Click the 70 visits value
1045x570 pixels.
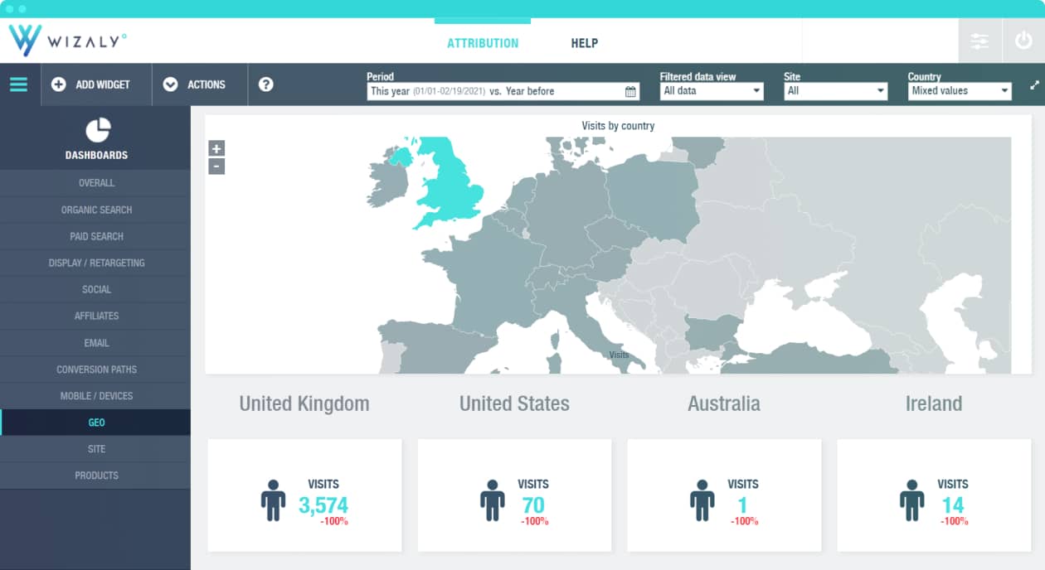point(533,505)
